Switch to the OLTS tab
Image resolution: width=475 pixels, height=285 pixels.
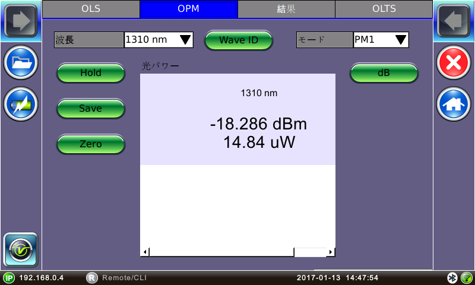coord(384,9)
